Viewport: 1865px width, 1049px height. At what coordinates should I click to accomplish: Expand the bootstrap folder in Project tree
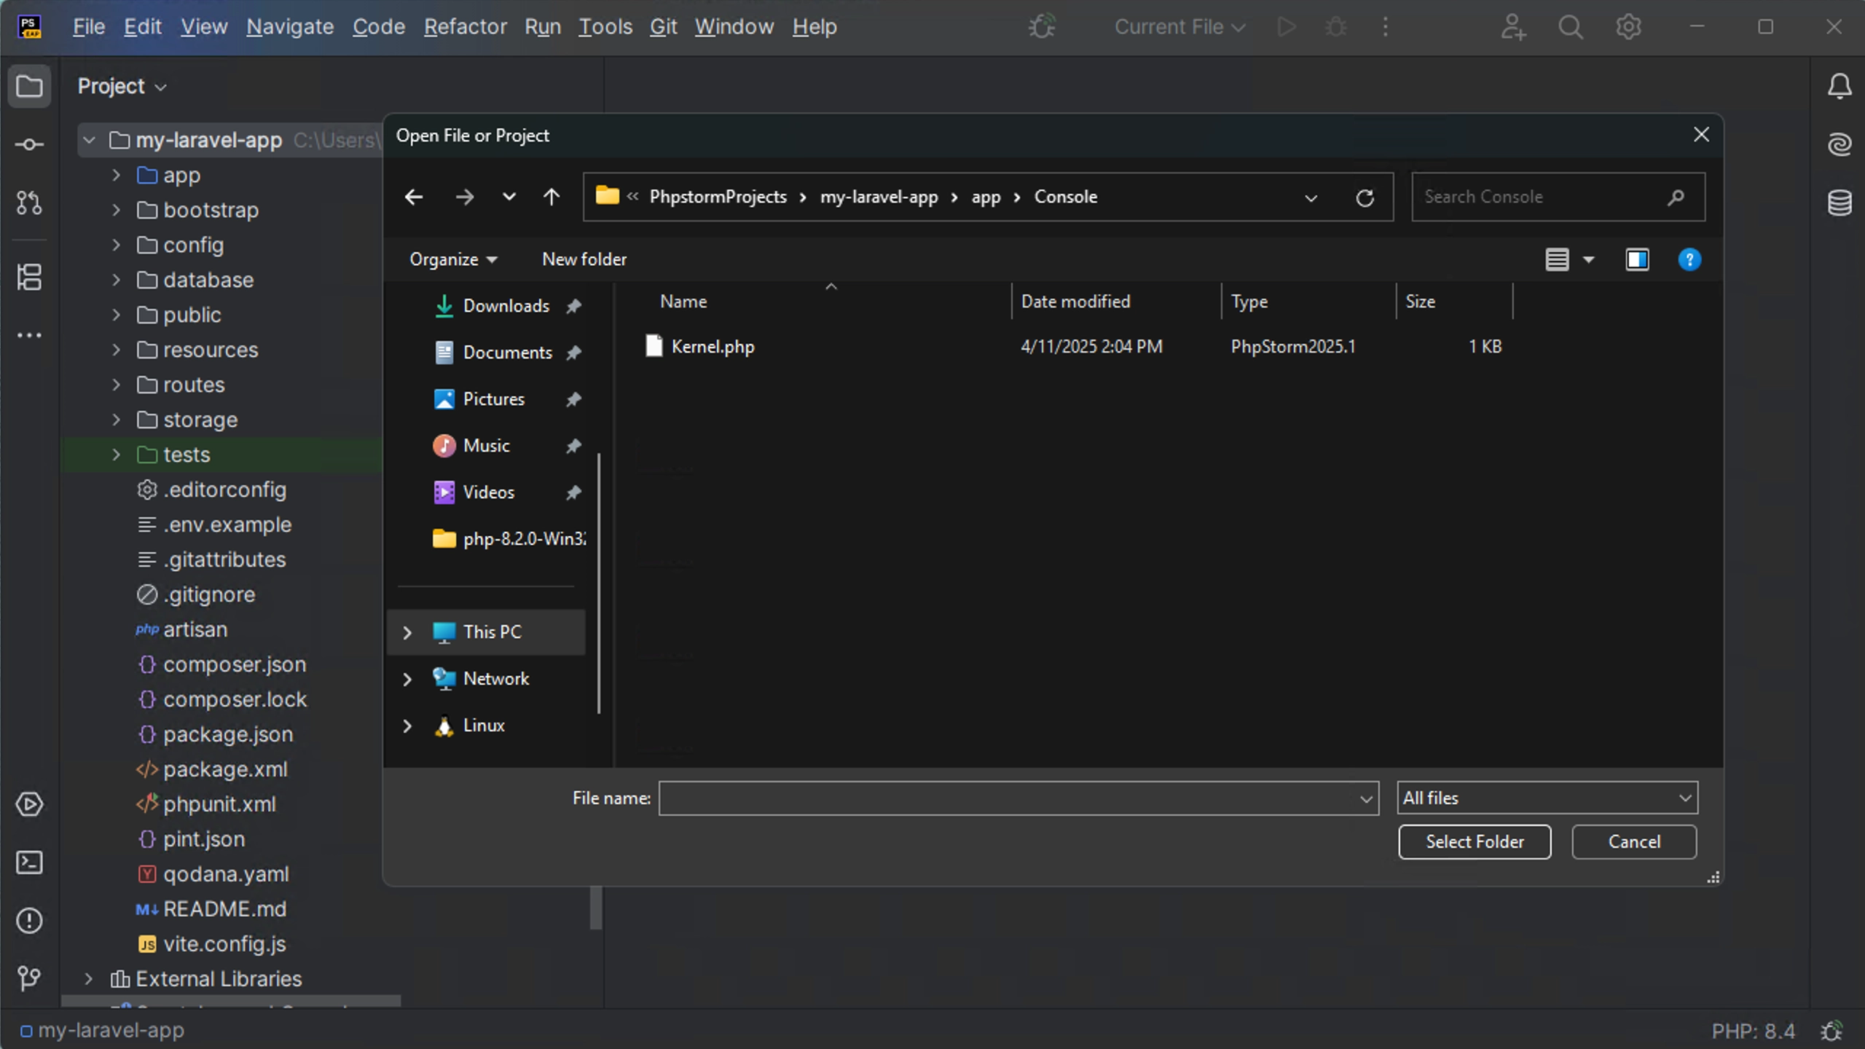pos(117,210)
